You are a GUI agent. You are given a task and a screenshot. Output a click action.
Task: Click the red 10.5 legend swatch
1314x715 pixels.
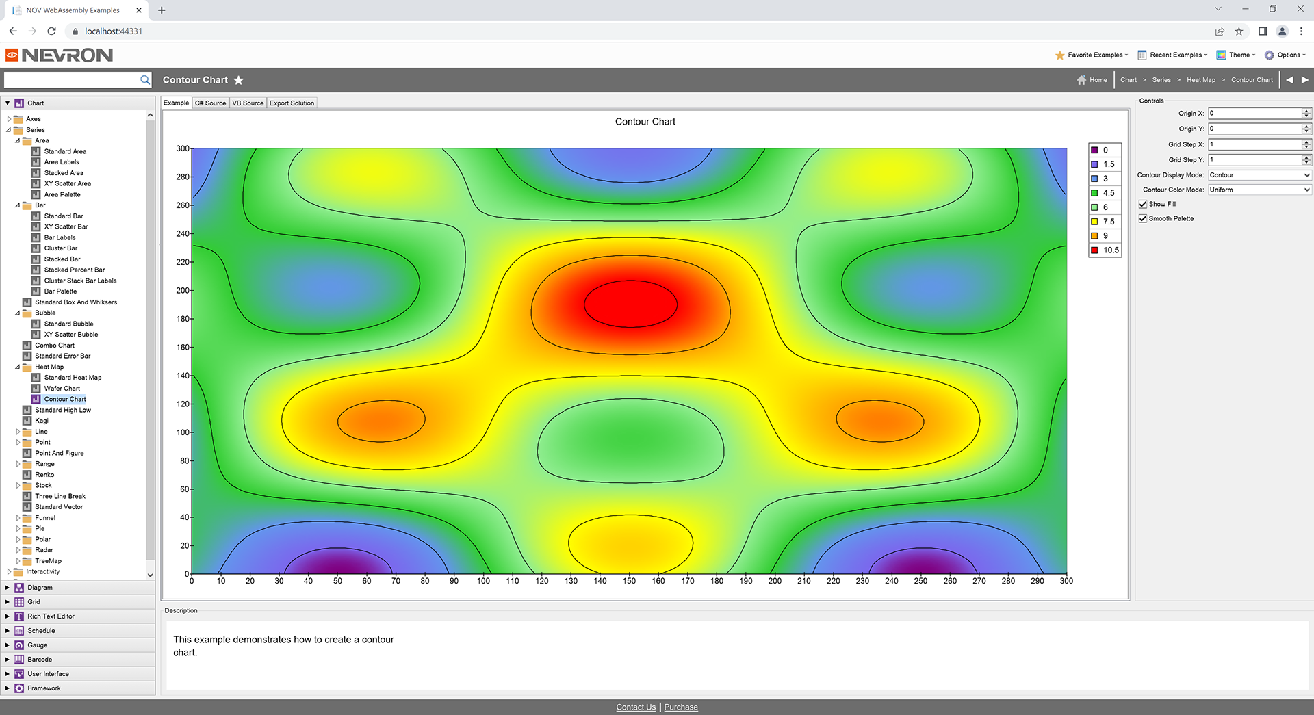[1094, 250]
